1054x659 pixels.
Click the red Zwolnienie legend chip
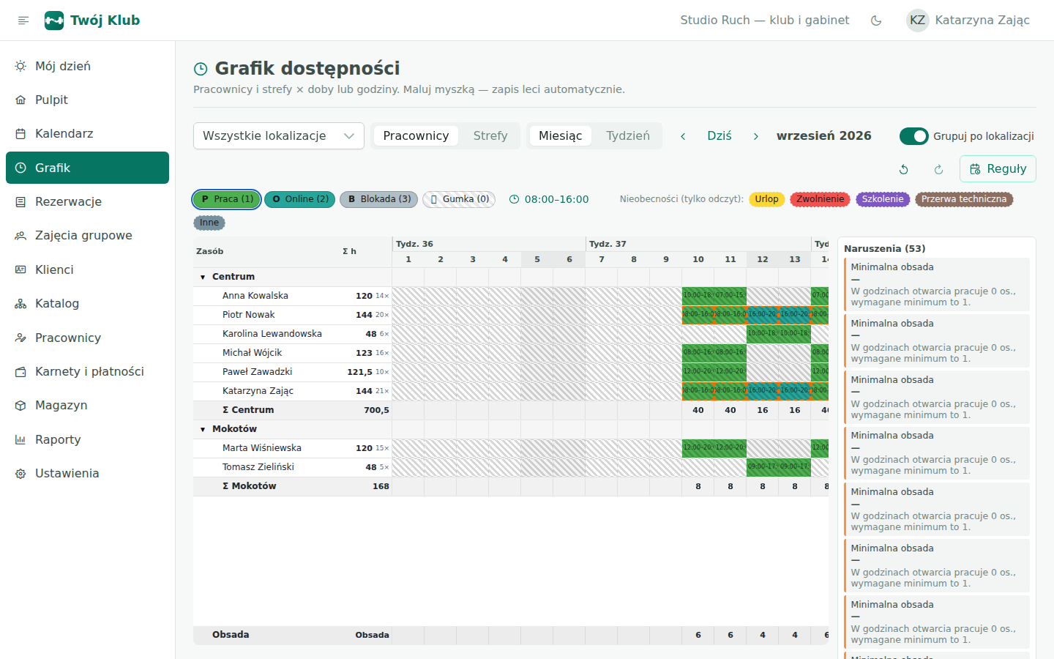pos(821,199)
